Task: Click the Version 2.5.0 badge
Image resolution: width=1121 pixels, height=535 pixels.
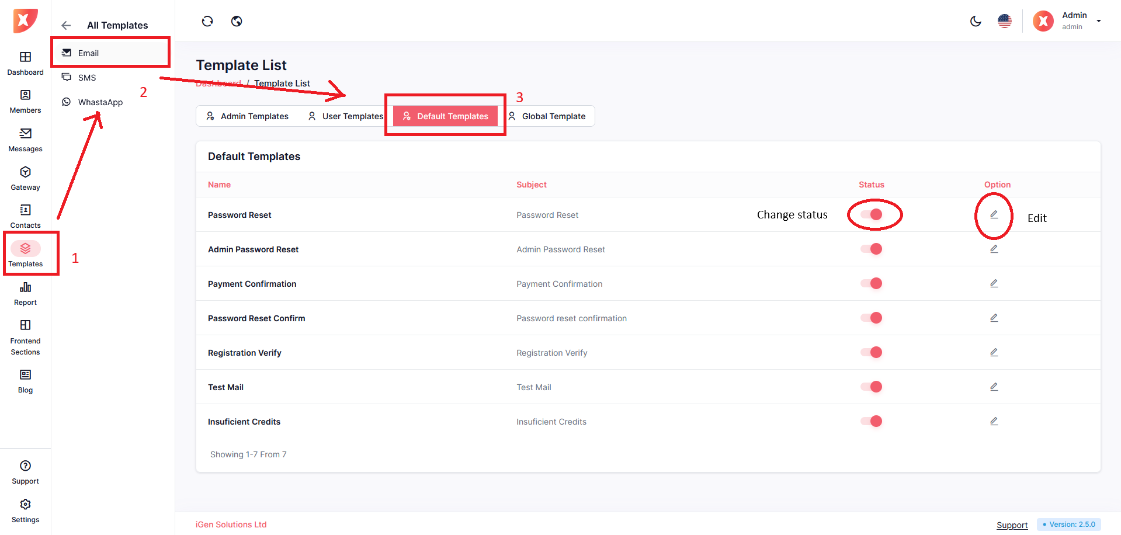Action: [1068, 524]
